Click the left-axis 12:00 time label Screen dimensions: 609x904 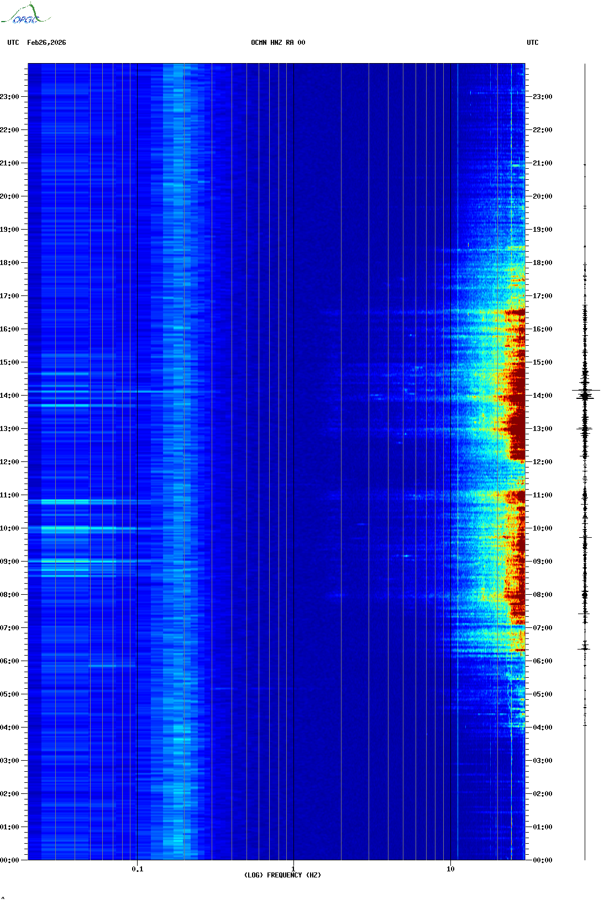pos(9,462)
